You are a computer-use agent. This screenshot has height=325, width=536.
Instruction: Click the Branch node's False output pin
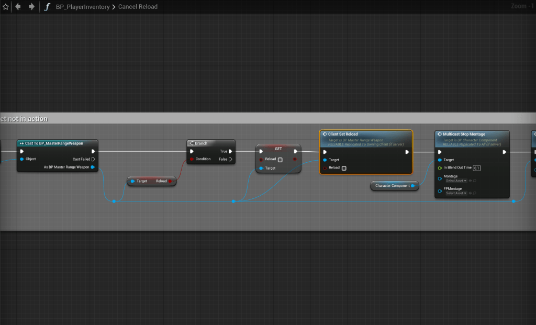coord(230,159)
